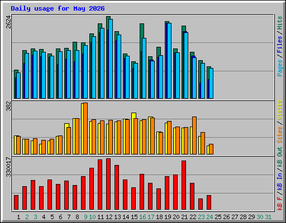
Task: Click the 330017 kB axis value
Action: [8, 167]
